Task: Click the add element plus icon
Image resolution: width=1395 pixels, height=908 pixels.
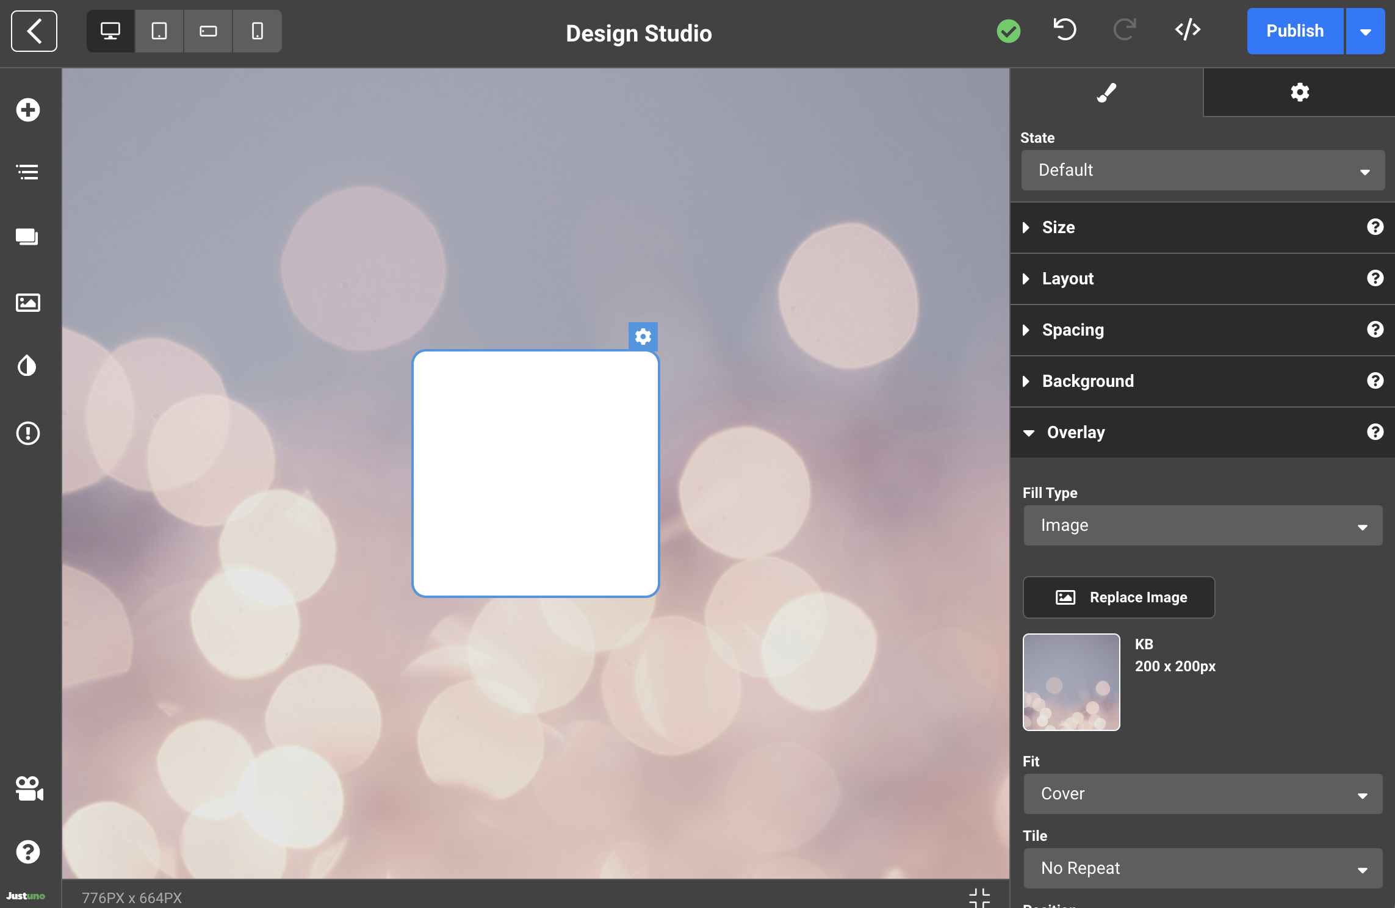Action: pyautogui.click(x=28, y=110)
